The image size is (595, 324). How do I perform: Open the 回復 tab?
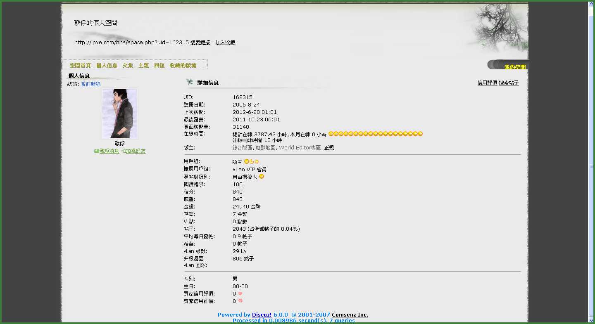(x=159, y=66)
